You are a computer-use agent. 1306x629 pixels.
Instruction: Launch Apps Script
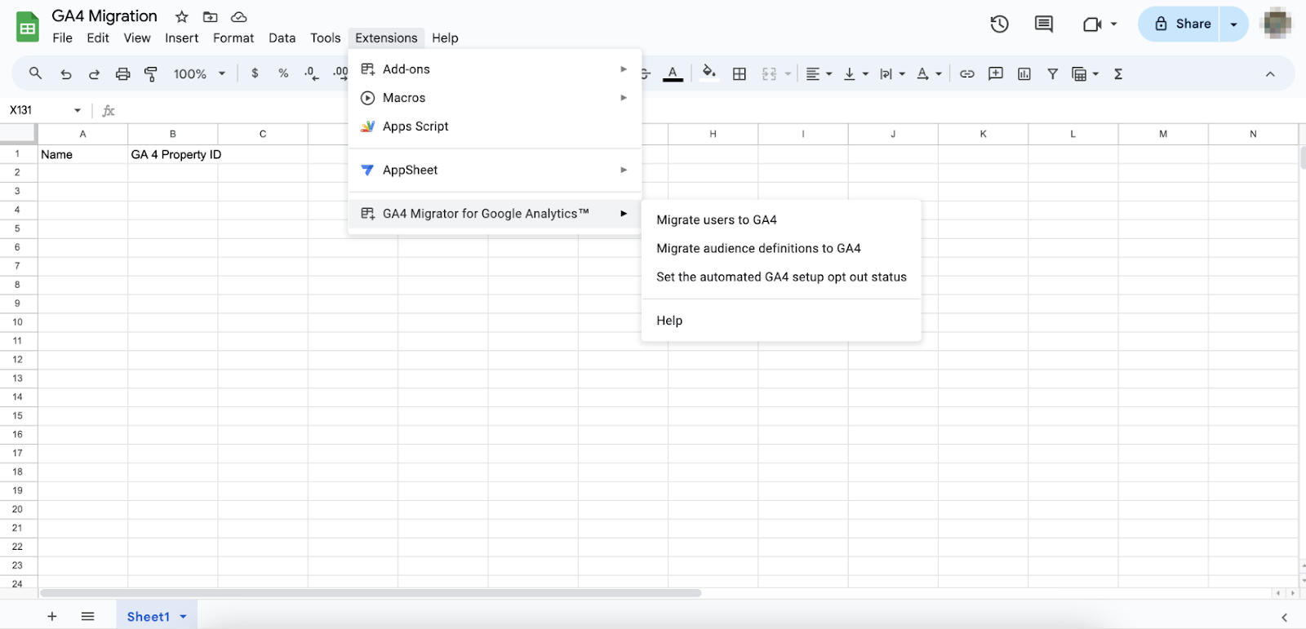coord(495,126)
